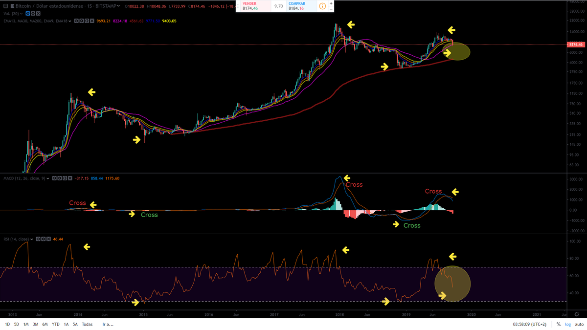Click the magenta MA value 8224.18
The height and width of the screenshot is (330, 587).
120,21
